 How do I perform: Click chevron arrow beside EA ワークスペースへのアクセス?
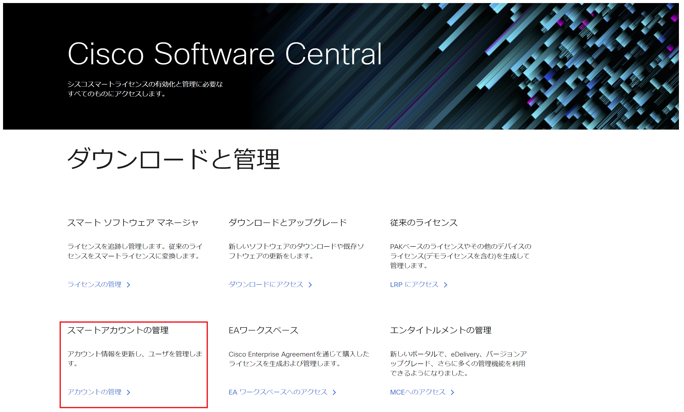point(334,392)
